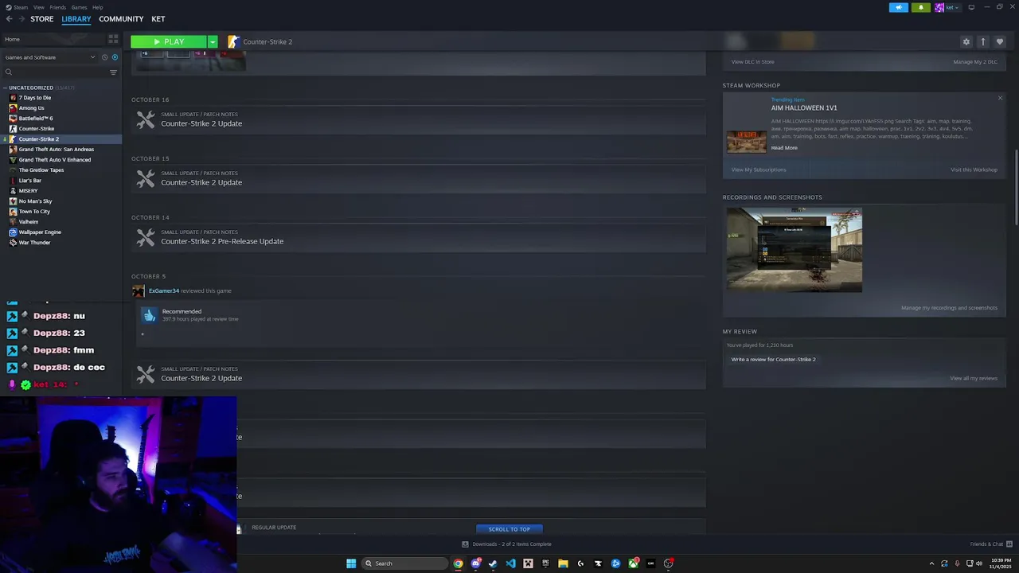Collapse the Uncategorized category
Screen dimensions: 1019x573
coord(5,88)
